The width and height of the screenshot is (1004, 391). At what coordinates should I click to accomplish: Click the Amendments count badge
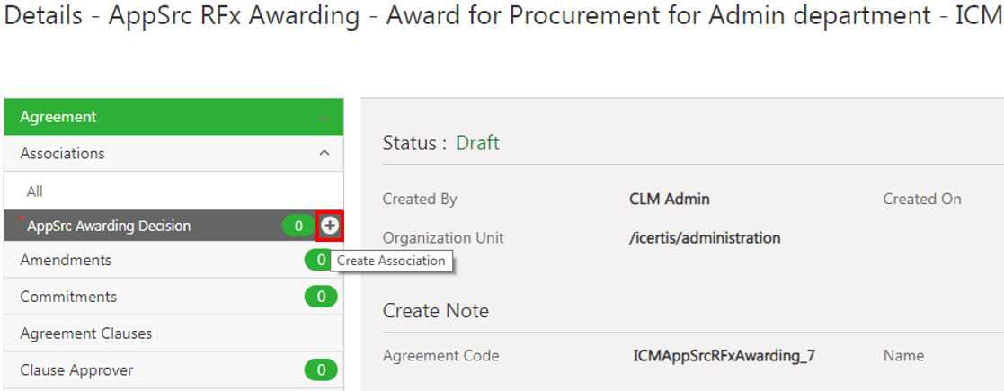[x=320, y=261]
